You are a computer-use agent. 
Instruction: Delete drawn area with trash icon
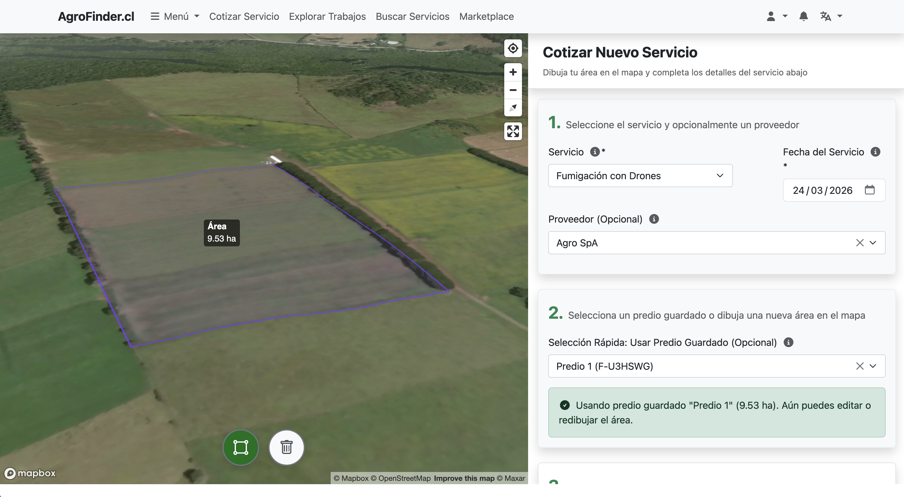pyautogui.click(x=286, y=447)
